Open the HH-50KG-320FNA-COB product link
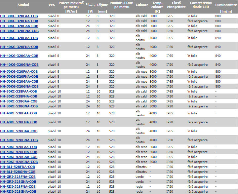This screenshot has height=194, width=238. point(19,76)
